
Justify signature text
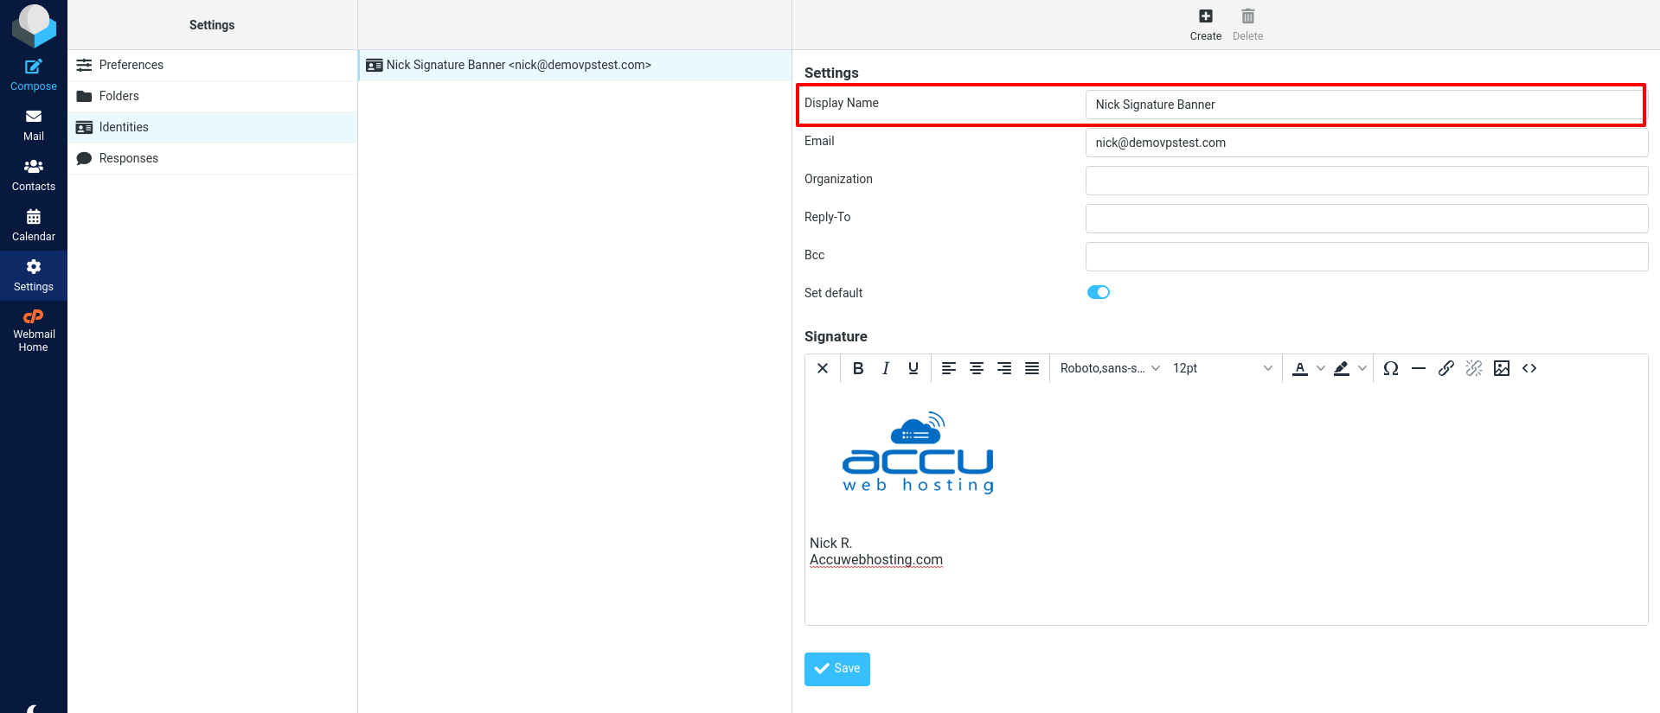(1032, 368)
